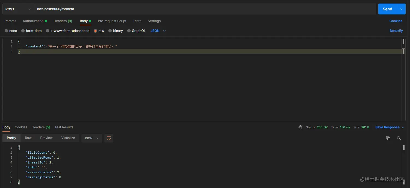This screenshot has height=188, width=410.
Task: Click the Chinese content string value
Action: [82, 46]
